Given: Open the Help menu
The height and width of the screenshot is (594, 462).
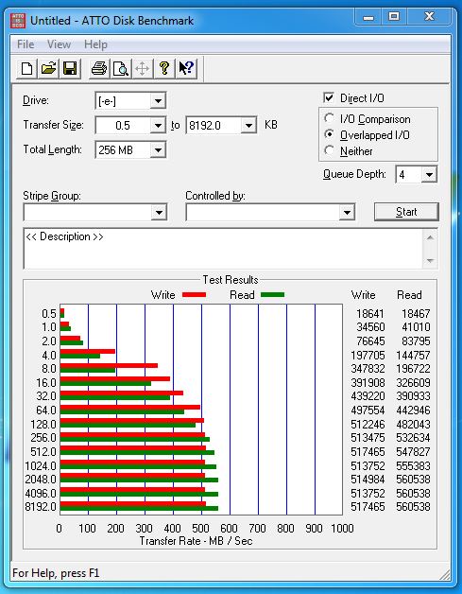Looking at the screenshot, I should click(x=95, y=44).
